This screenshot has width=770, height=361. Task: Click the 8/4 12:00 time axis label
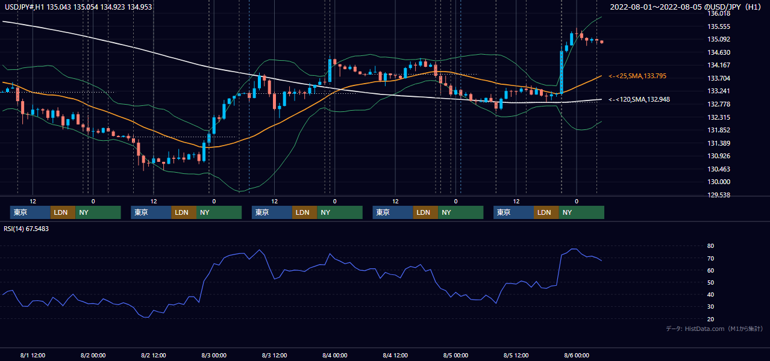click(395, 355)
